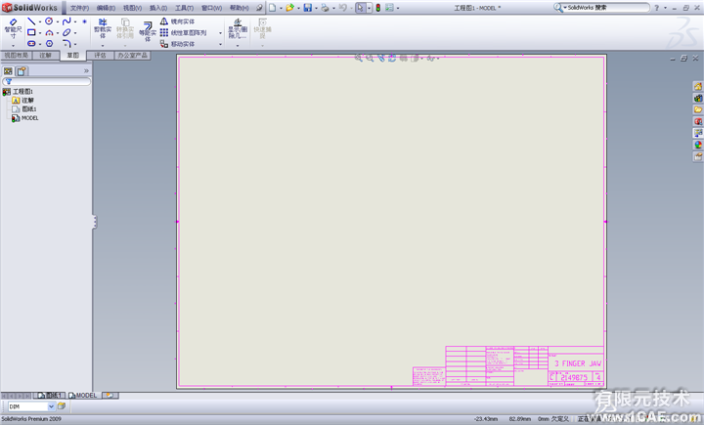This screenshot has width=704, height=425.
Task: Switch to the 办公室产品 Office Products tab
Action: [132, 55]
